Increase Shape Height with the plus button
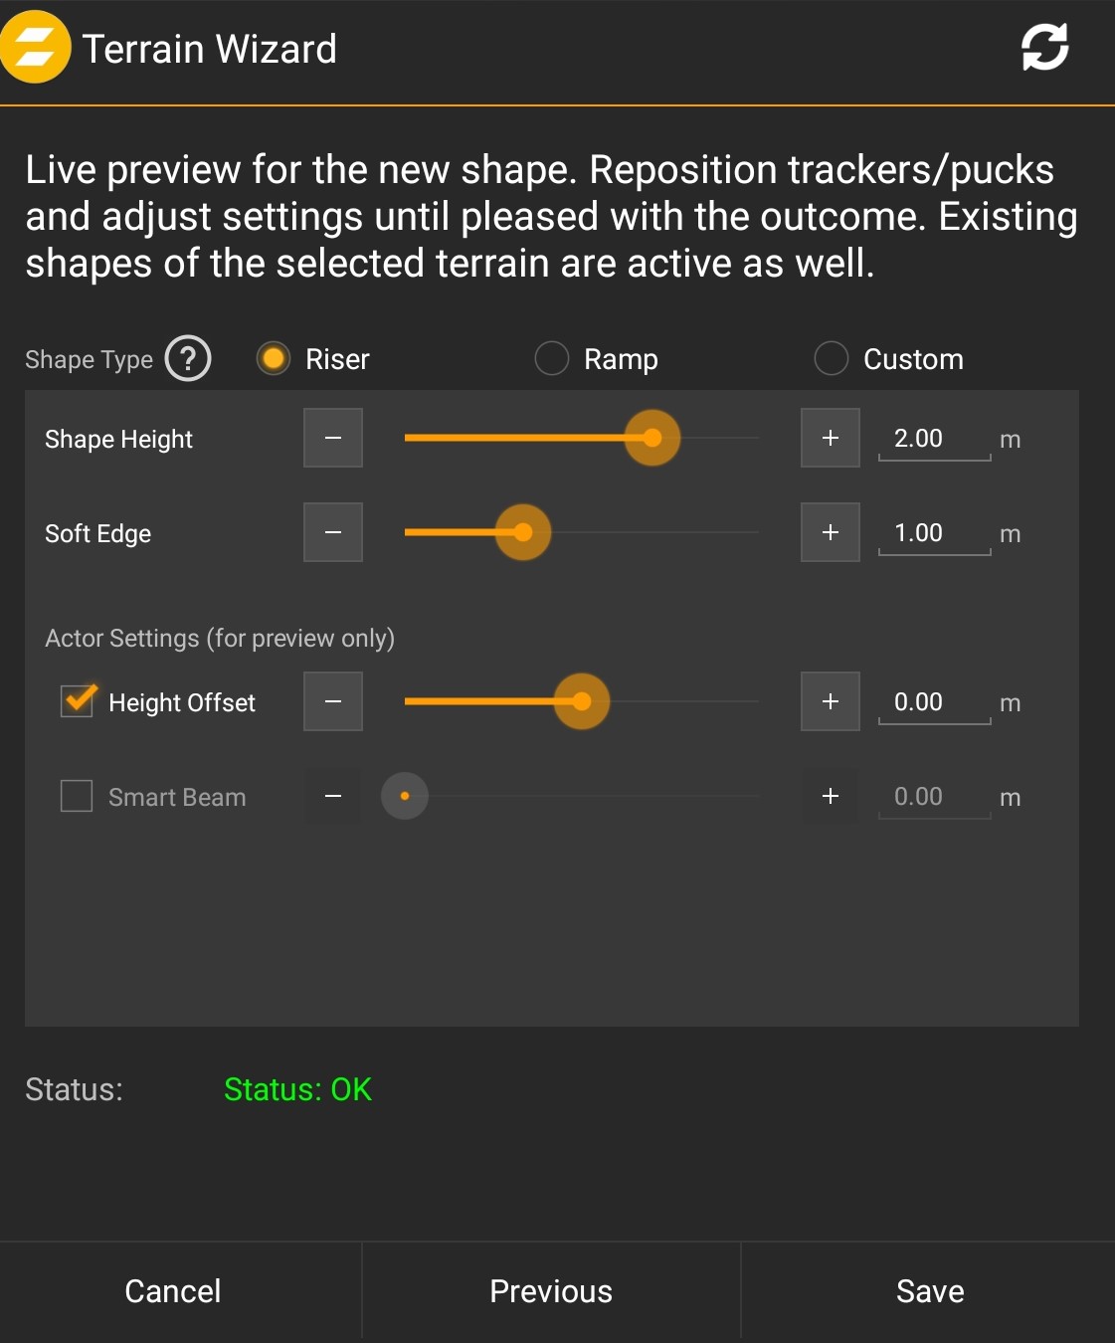 point(831,438)
